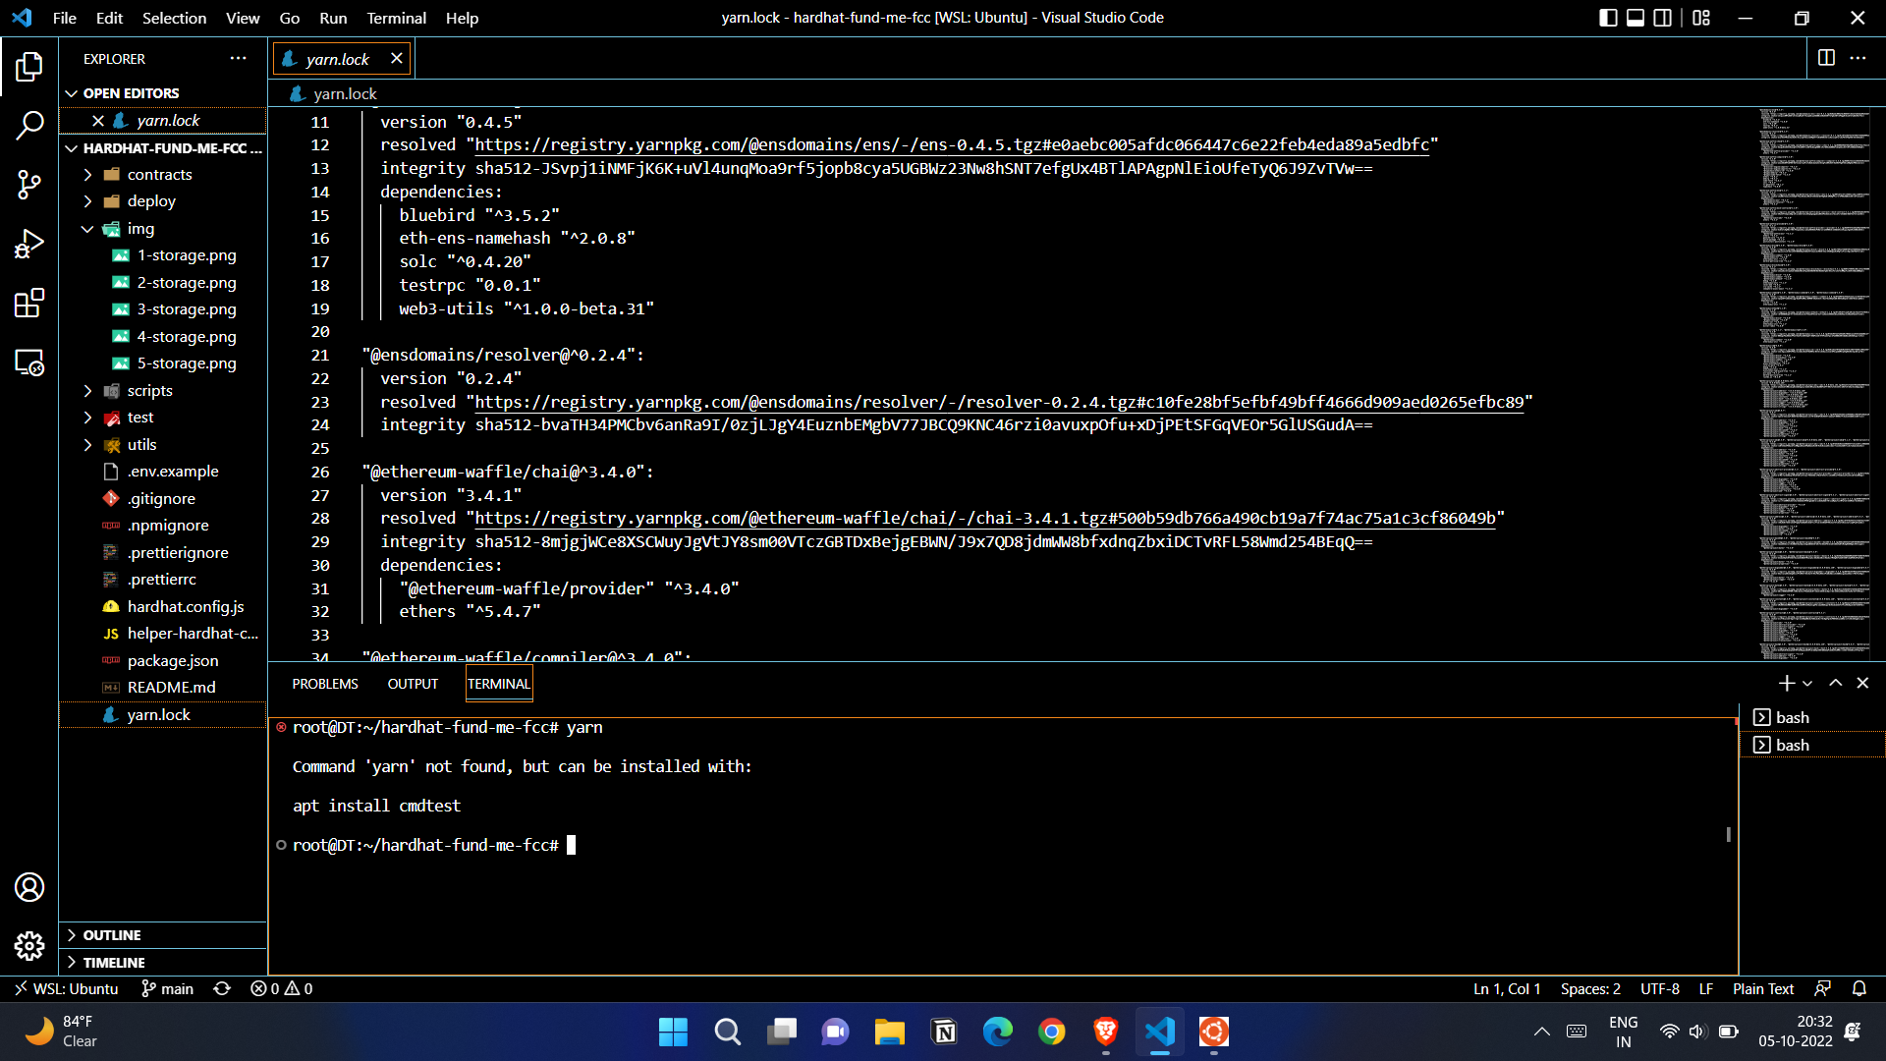Click WSL: Ubuntu remote indicator
Screen dimensions: 1886x1061
[67, 988]
